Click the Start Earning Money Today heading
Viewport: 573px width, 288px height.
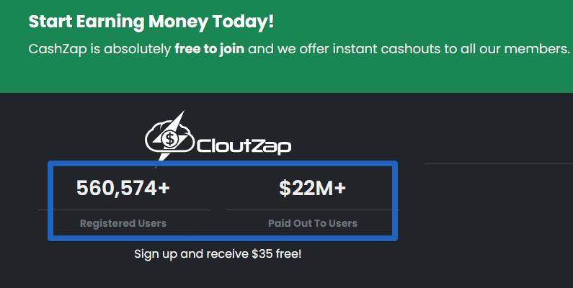[x=151, y=22]
